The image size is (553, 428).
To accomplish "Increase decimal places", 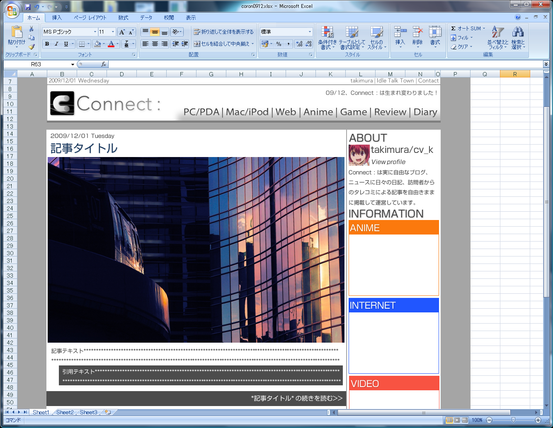I will 299,44.
